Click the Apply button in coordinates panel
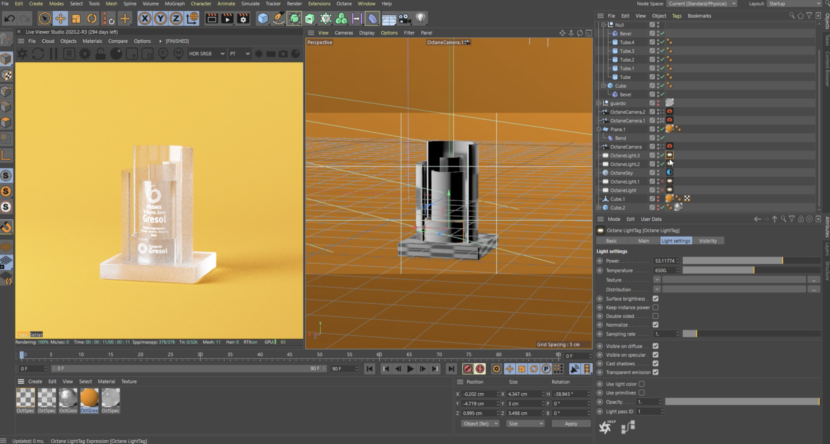The image size is (830, 444). (571, 424)
